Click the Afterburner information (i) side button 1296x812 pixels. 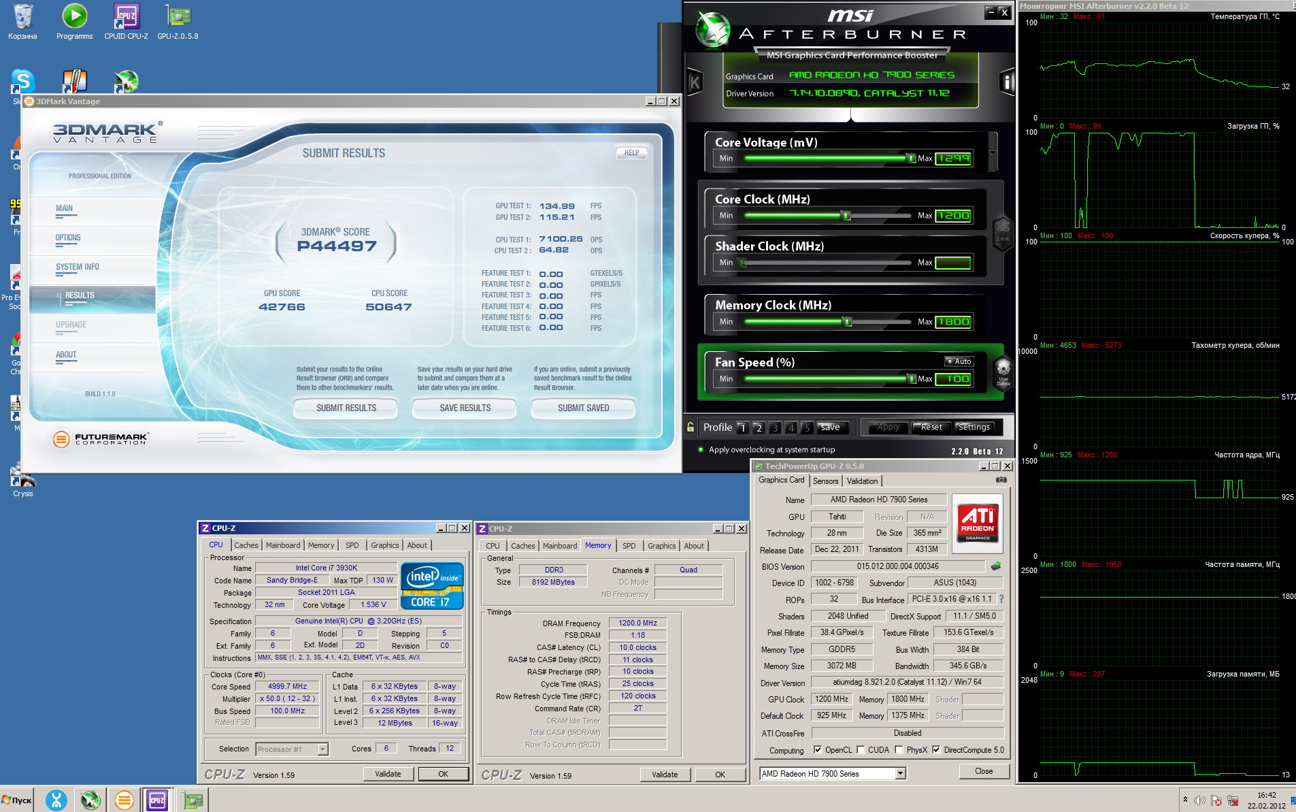1007,82
